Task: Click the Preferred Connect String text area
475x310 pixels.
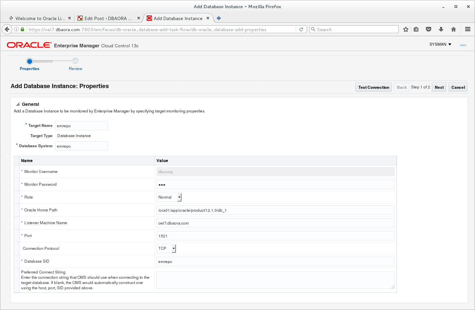Action: pyautogui.click(x=275, y=280)
